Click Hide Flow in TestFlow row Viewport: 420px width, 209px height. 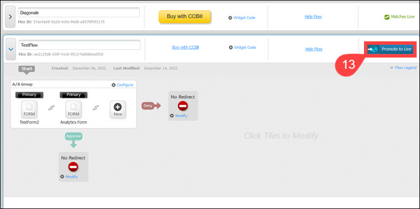click(x=314, y=49)
